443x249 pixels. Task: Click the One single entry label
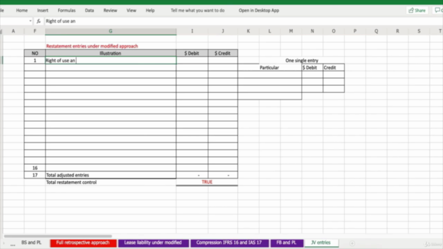302,60
